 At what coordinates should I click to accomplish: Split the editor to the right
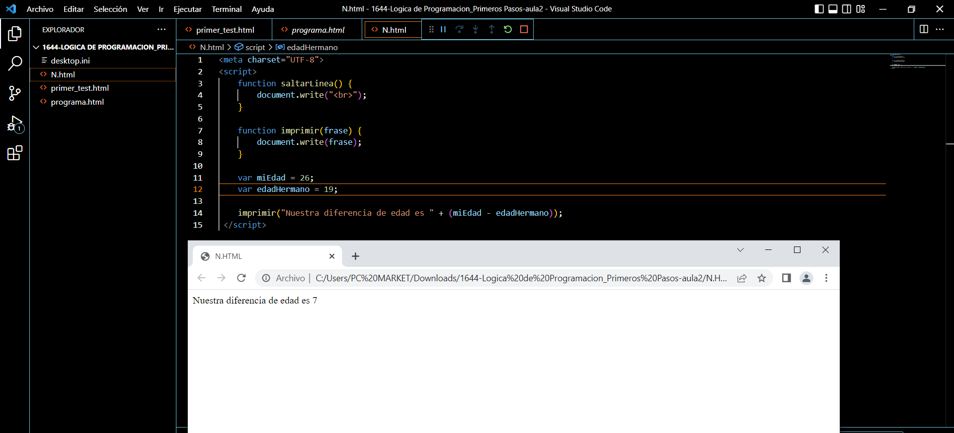tap(924, 29)
